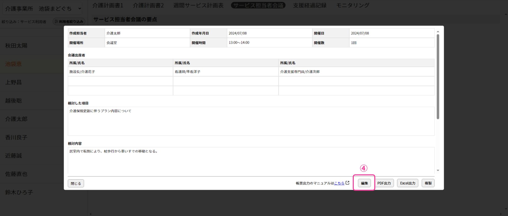Click the dialog scrollbar down arrow
Image resolution: width=508 pixels, height=216 pixels.
(438, 170)
